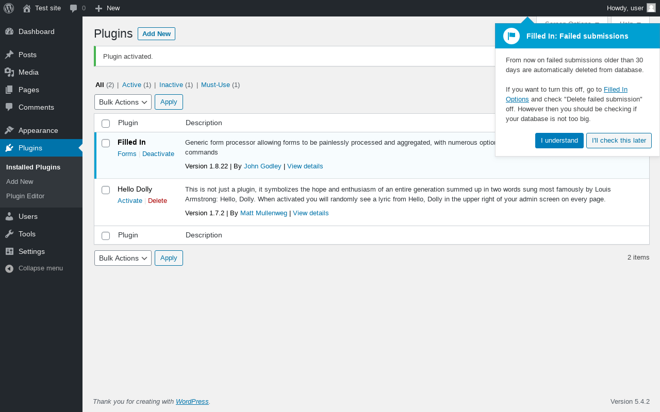
Task: Open the user avatar in top bar
Action: (651, 8)
